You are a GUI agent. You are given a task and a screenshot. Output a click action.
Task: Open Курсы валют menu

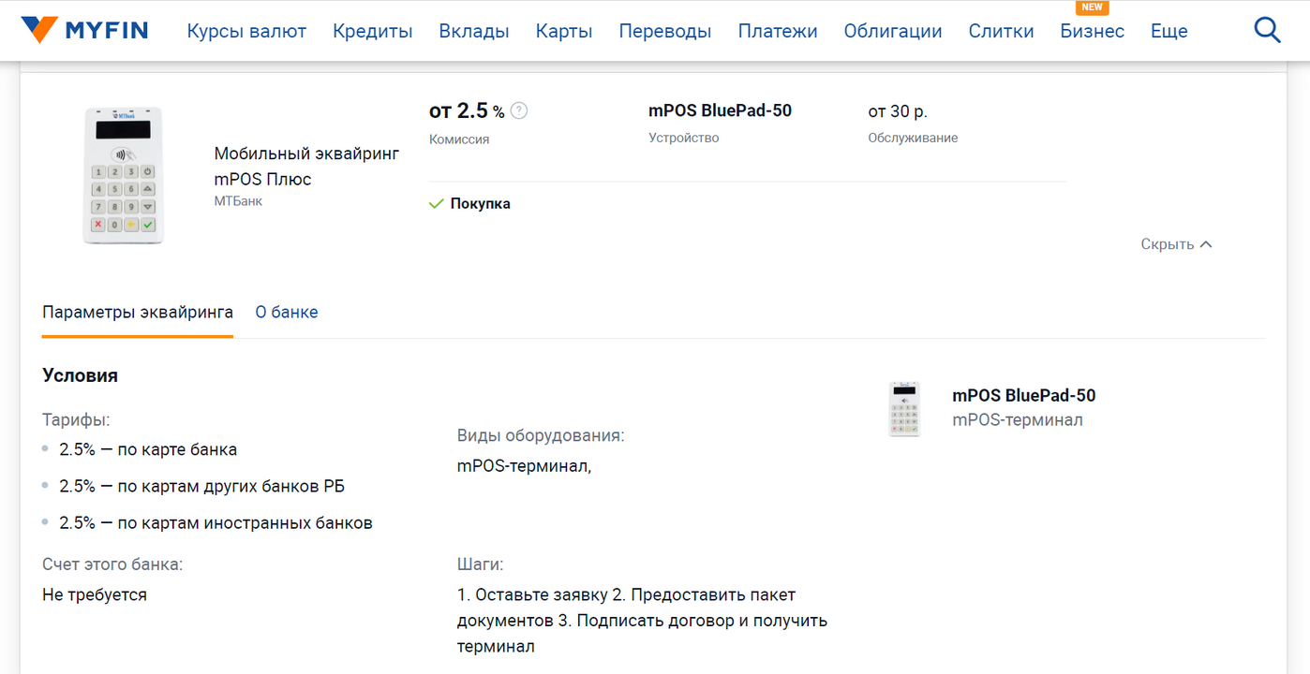click(246, 31)
